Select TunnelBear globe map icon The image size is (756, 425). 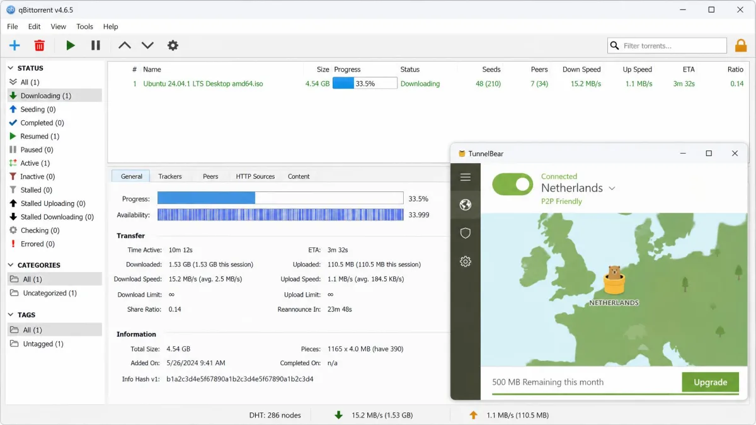[x=466, y=205]
